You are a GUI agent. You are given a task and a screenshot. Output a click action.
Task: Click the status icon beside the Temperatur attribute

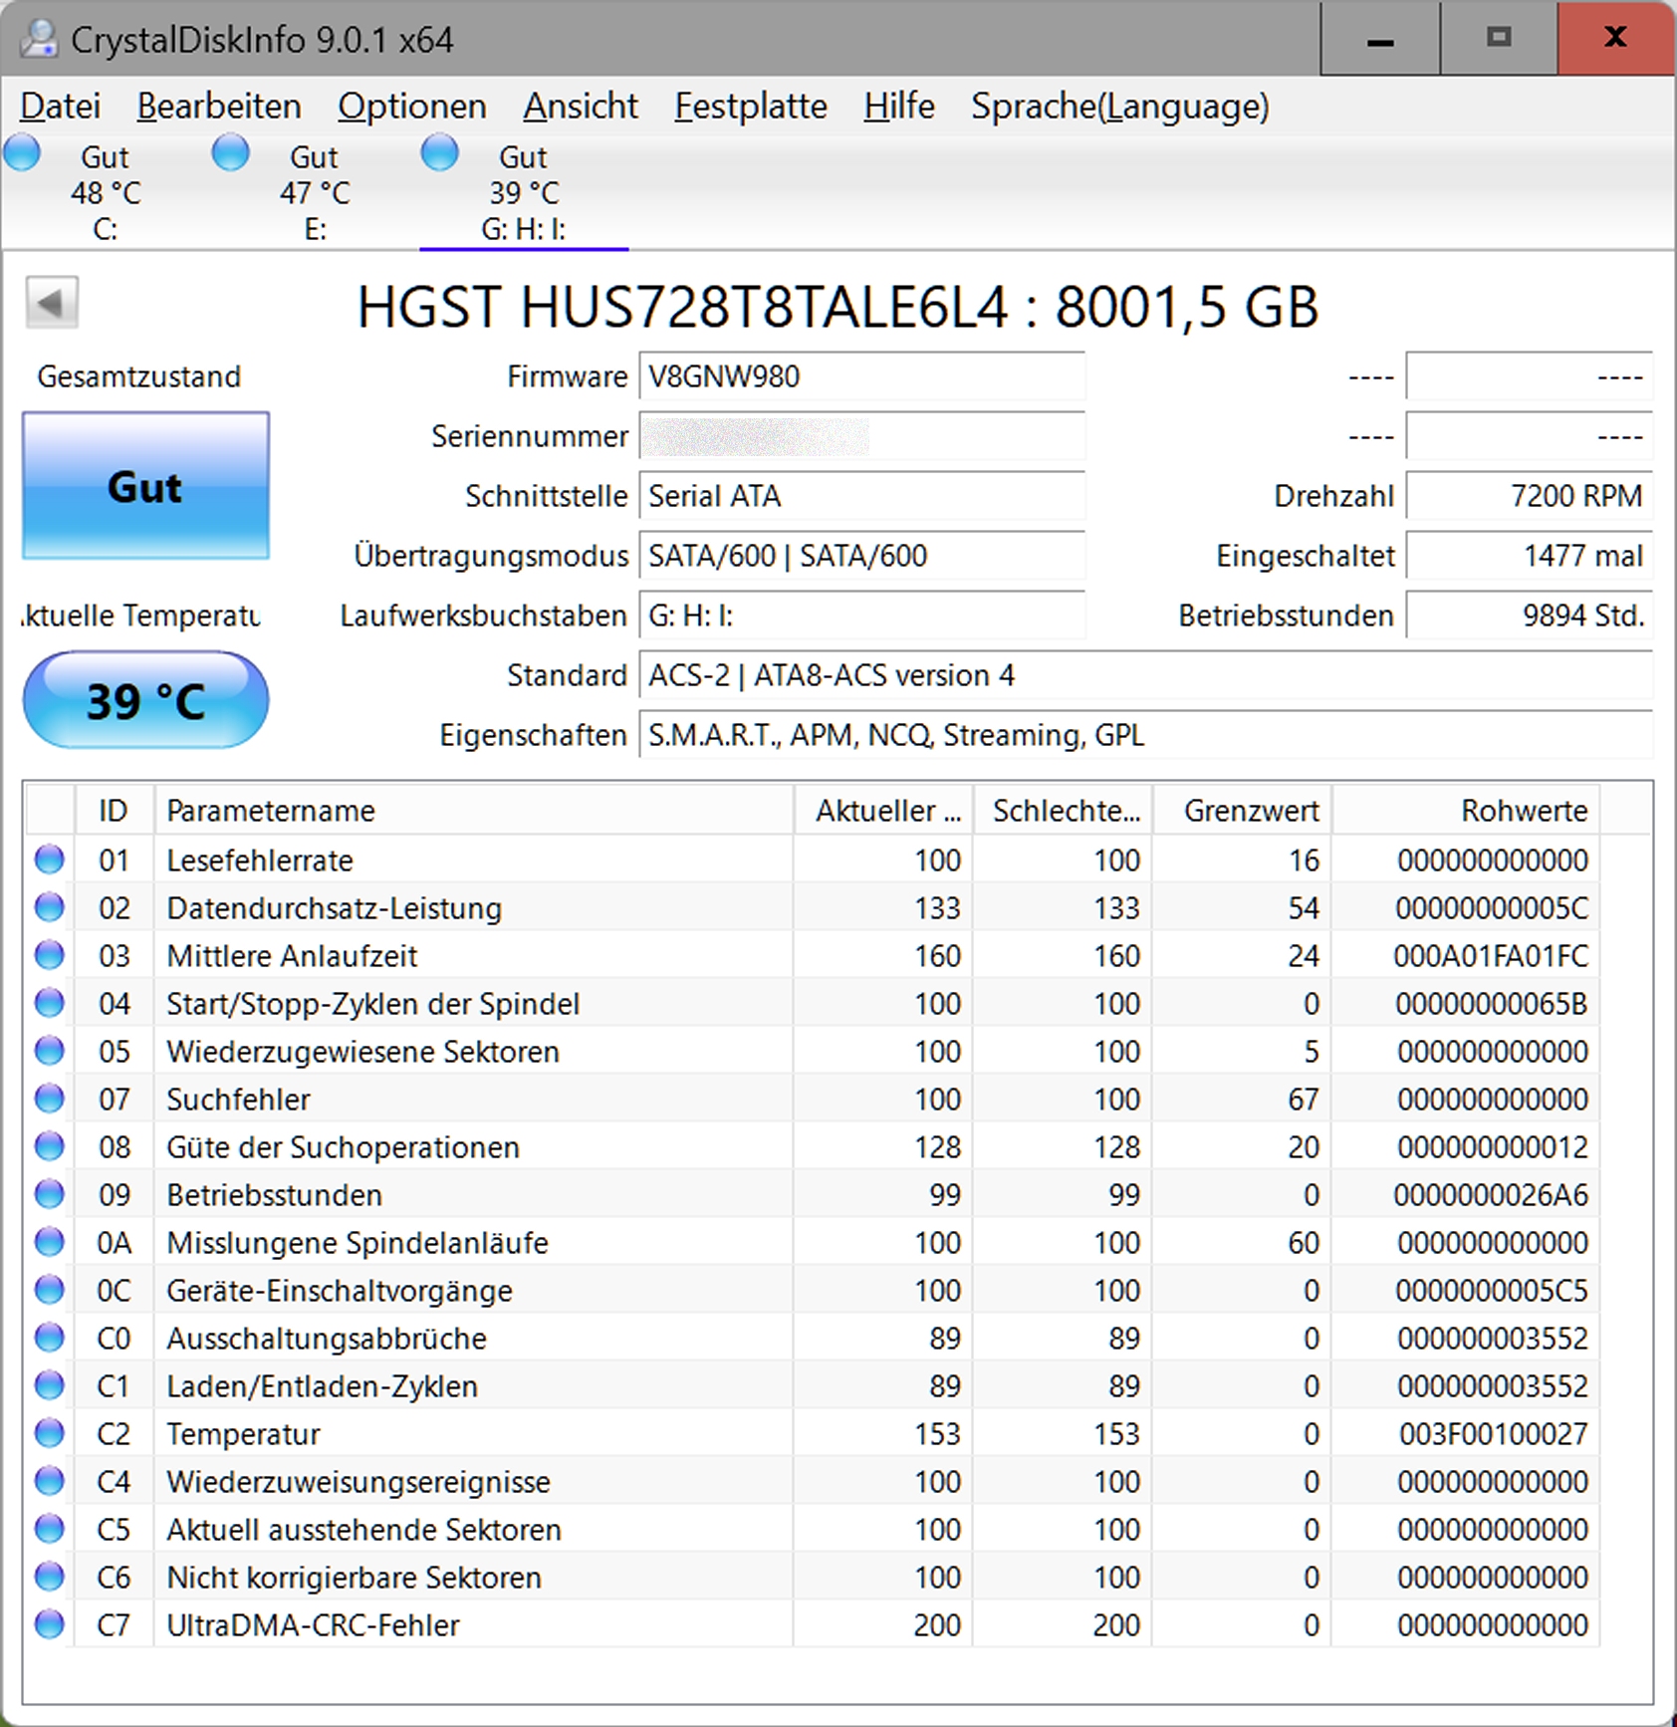coord(48,1433)
